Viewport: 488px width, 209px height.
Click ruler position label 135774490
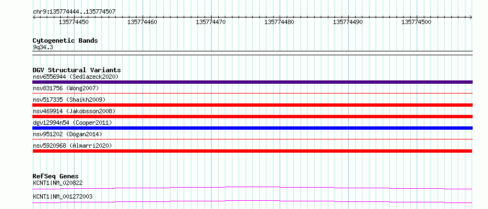348,22
